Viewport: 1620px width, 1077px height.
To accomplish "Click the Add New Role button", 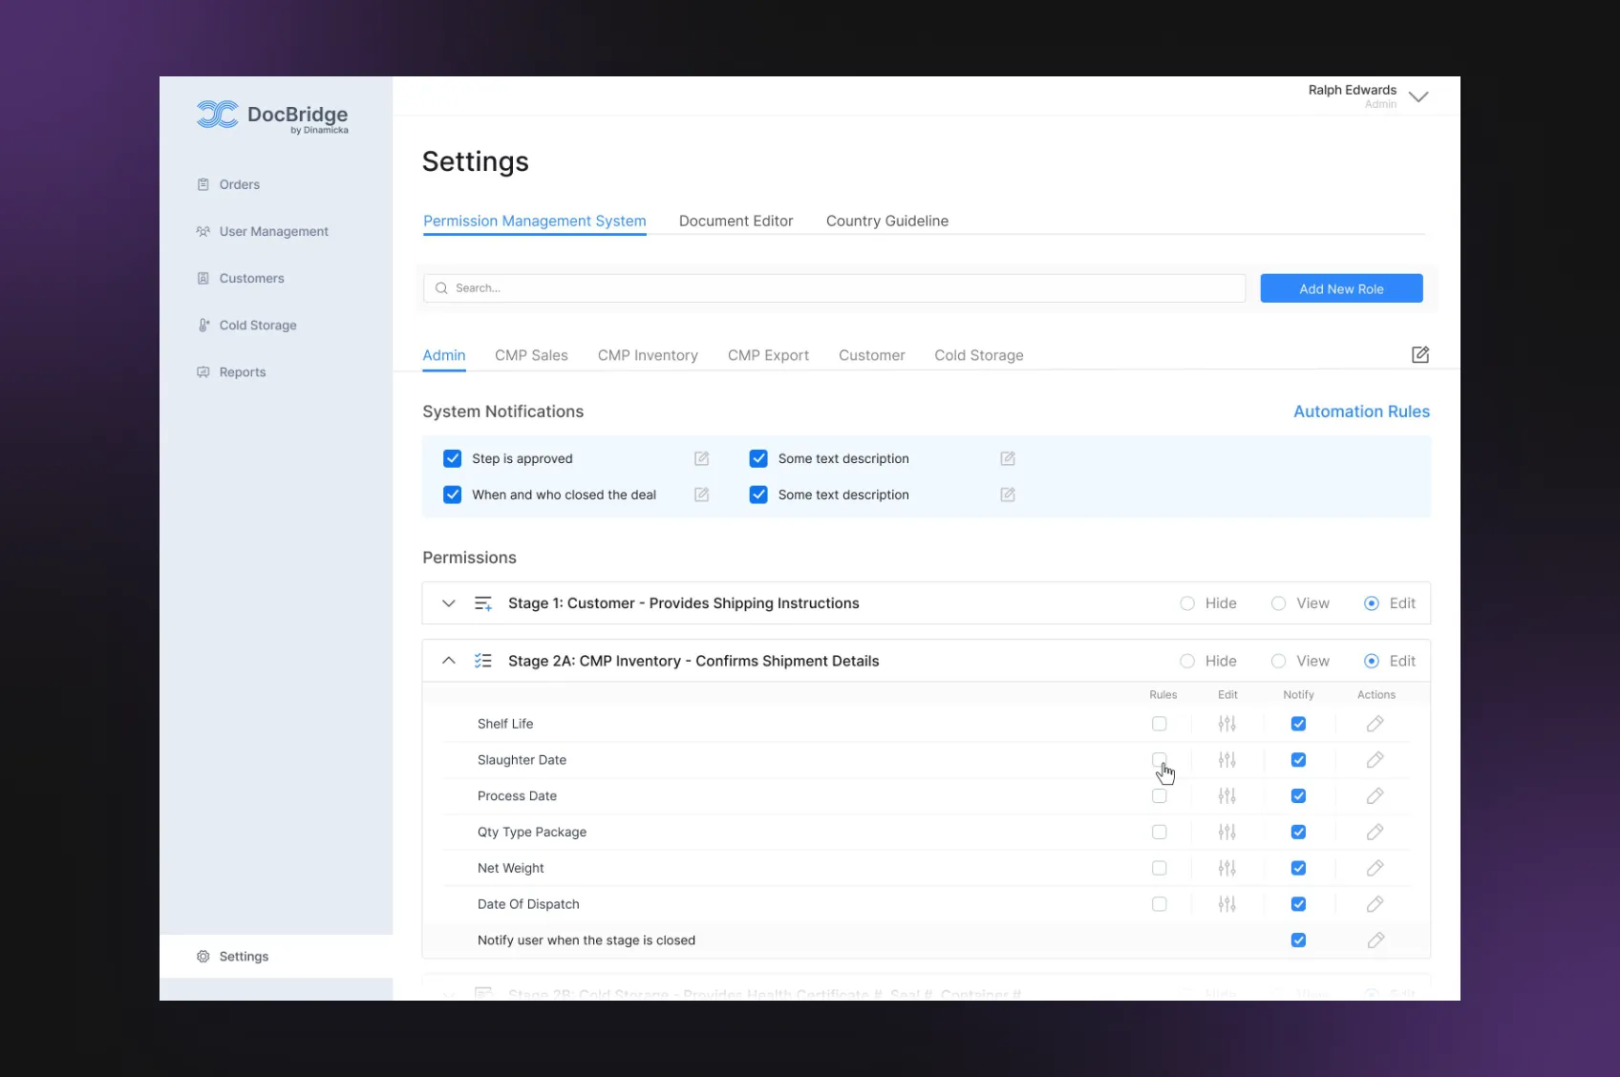I will click(x=1340, y=288).
